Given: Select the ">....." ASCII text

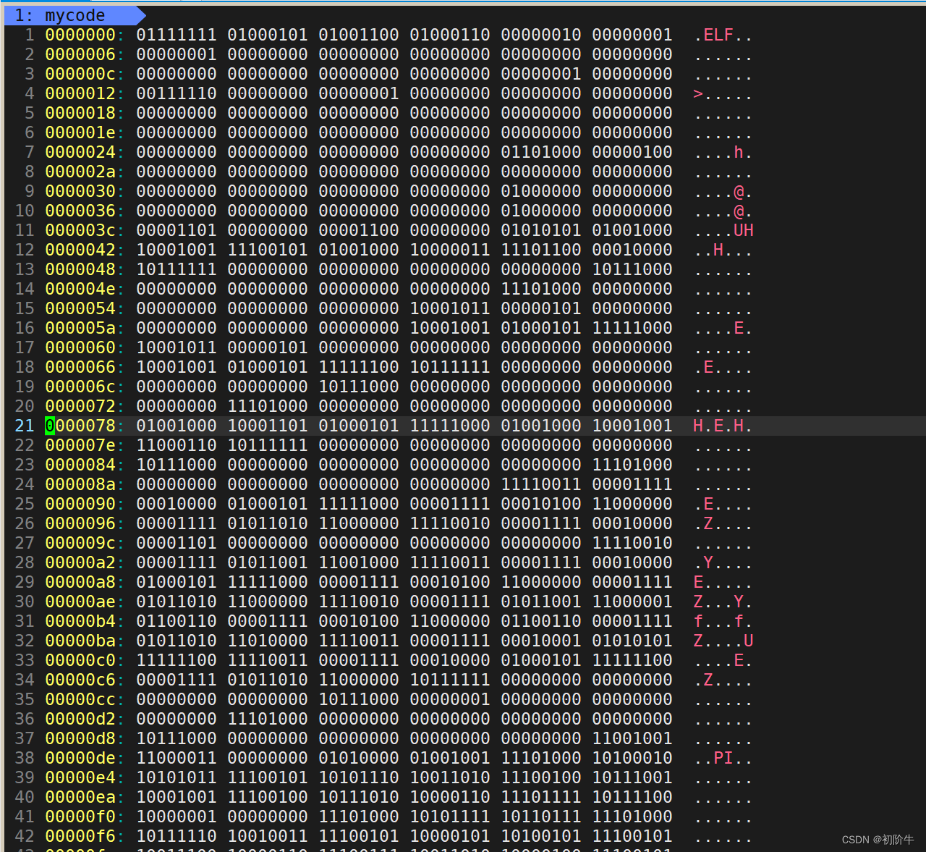Looking at the screenshot, I should coord(723,93).
